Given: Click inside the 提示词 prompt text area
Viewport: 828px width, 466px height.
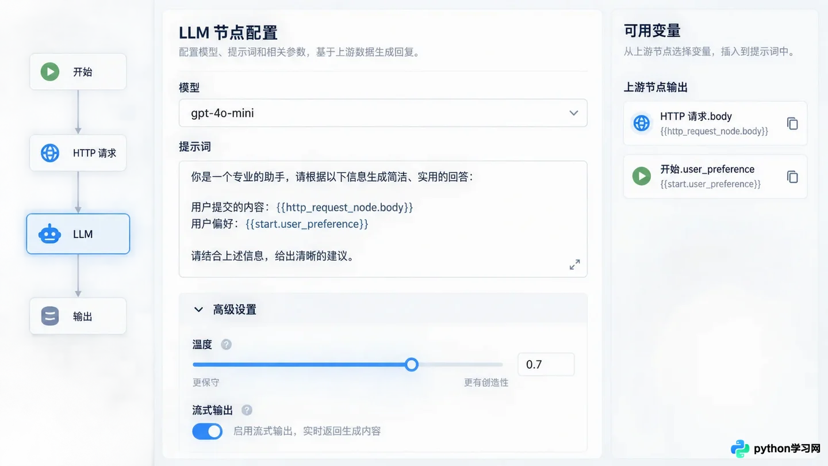Looking at the screenshot, I should [383, 219].
